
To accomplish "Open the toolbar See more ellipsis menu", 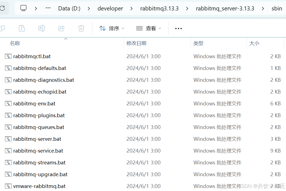I will click(x=178, y=29).
